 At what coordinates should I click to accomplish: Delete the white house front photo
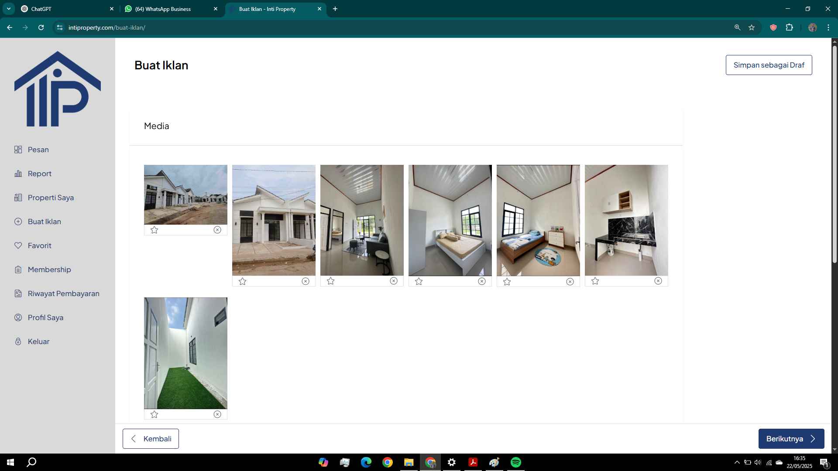pos(306,281)
